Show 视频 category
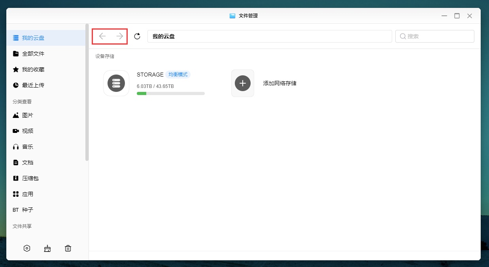This screenshot has height=267, width=489. (28, 131)
